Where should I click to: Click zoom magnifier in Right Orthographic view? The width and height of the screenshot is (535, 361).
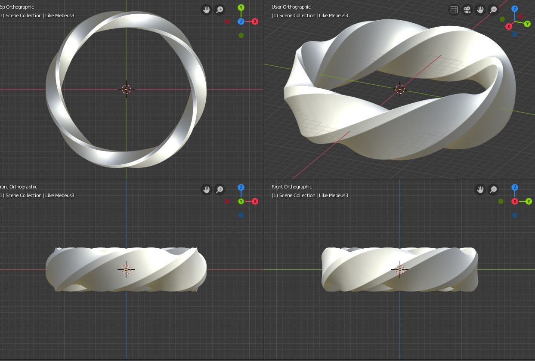[494, 189]
